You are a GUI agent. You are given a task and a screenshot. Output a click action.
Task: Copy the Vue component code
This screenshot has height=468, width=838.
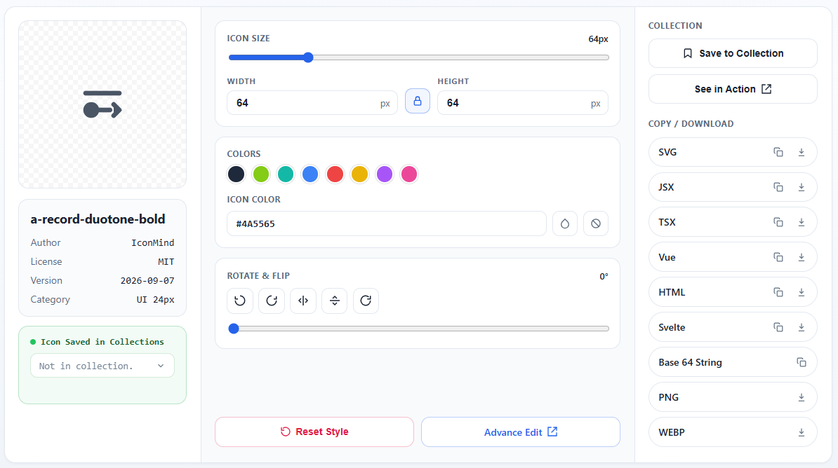point(778,257)
